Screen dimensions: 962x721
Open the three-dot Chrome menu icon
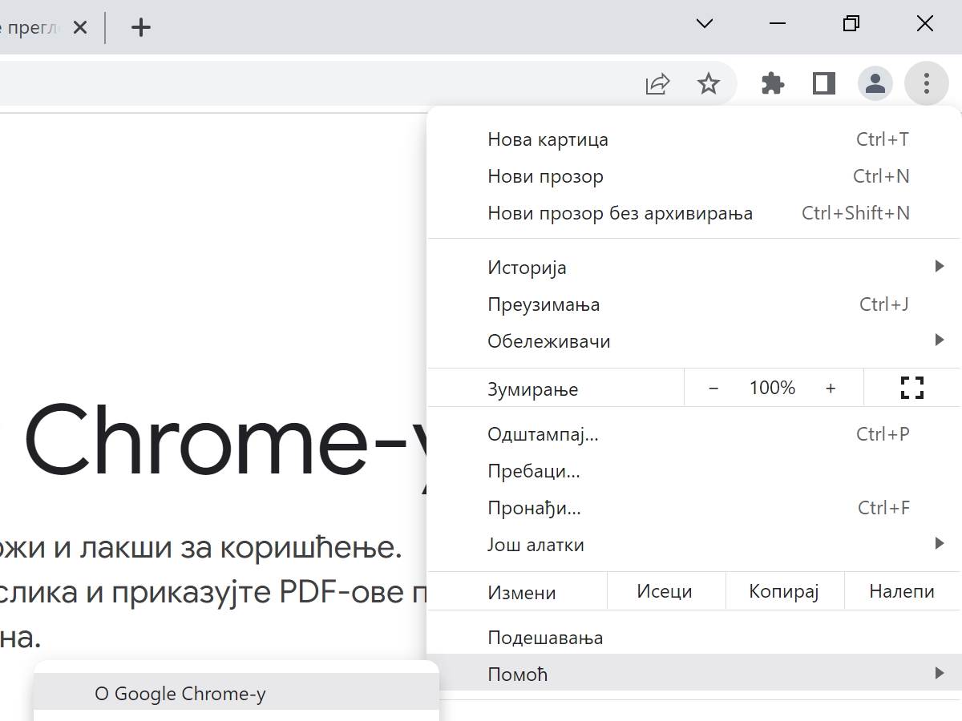point(926,83)
